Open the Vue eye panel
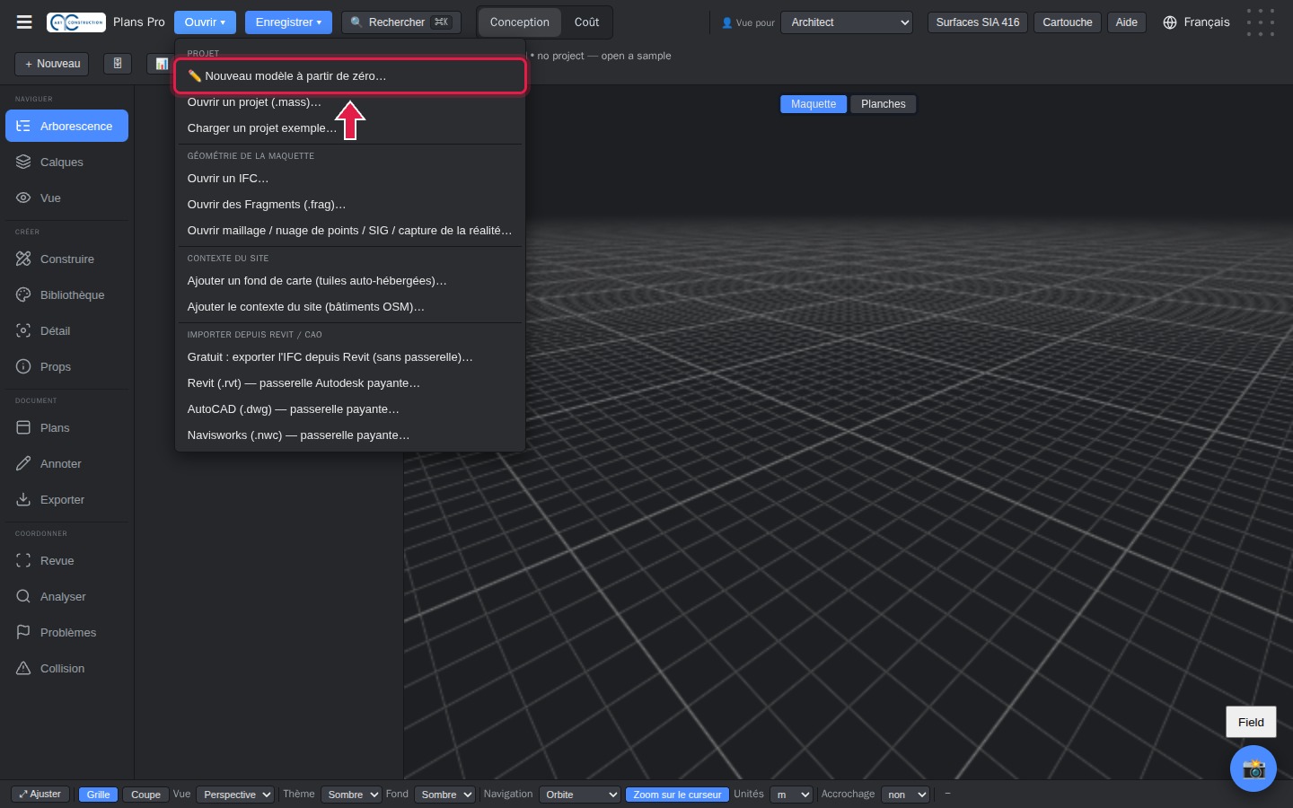The image size is (1293, 808). click(66, 198)
